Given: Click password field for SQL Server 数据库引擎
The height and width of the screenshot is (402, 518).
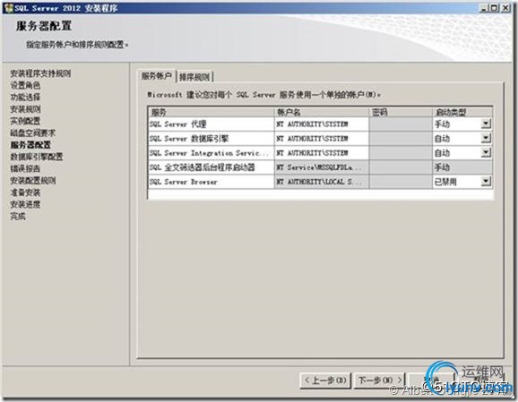Looking at the screenshot, I should (x=401, y=138).
